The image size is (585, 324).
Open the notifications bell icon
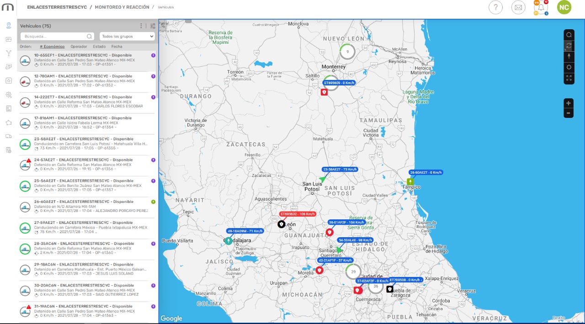[541, 8]
